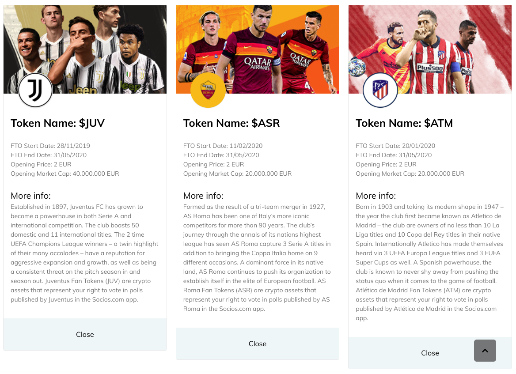Close the $ATM token card
Viewport: 516px width, 374px height.
(x=430, y=353)
